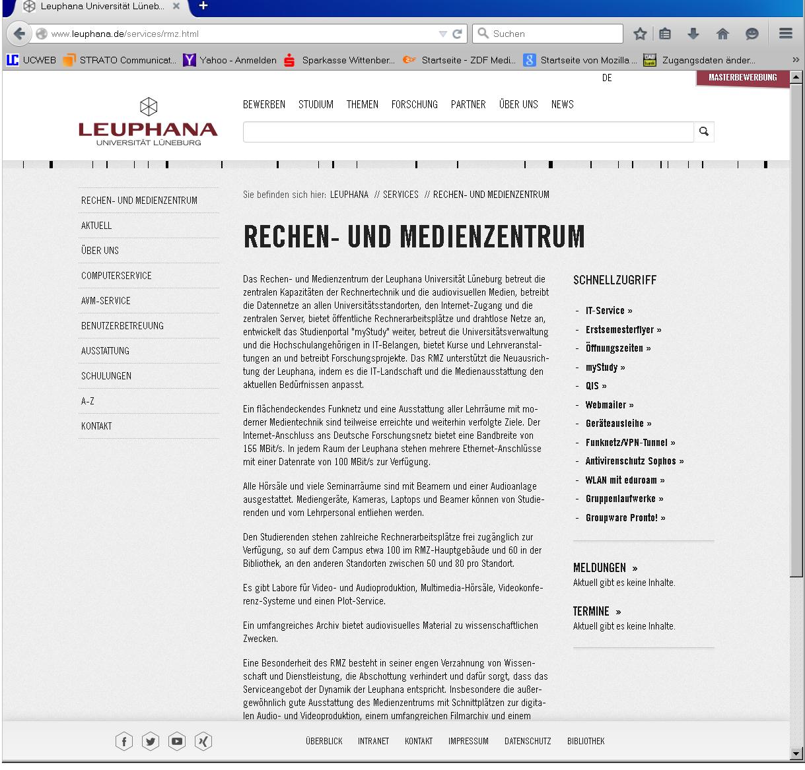Open AUSSTATTUNG in the sidebar
The height and width of the screenshot is (770, 805).
coord(105,351)
